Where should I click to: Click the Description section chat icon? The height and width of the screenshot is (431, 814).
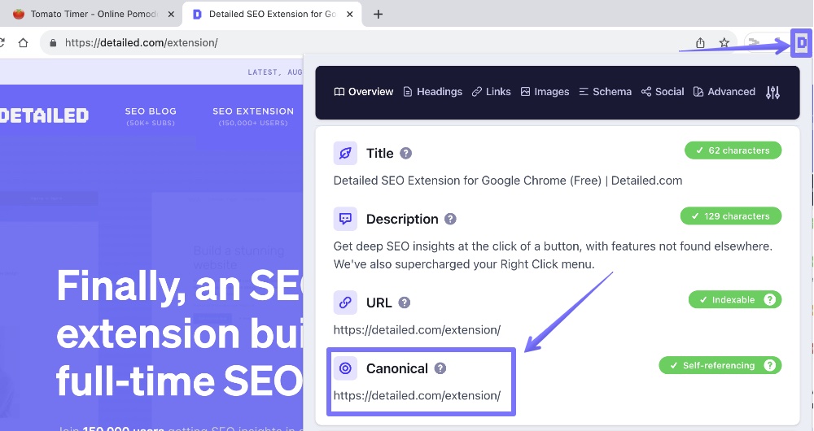tap(345, 219)
